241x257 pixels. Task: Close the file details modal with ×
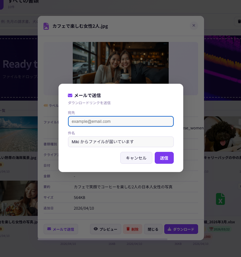tap(193, 26)
